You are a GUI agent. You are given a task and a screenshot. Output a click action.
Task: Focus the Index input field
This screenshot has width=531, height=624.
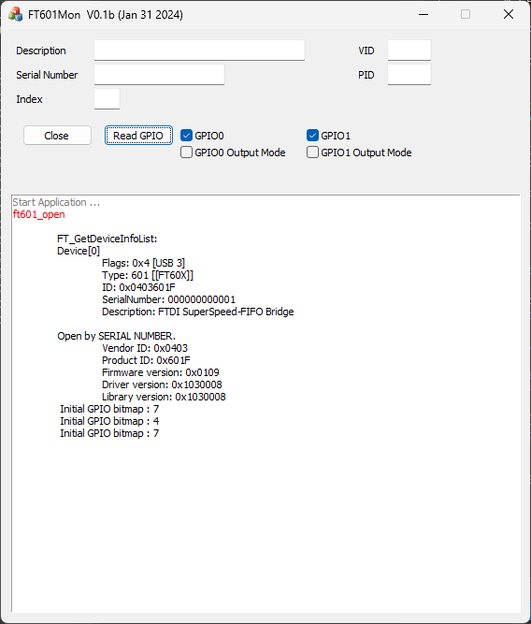(x=107, y=99)
